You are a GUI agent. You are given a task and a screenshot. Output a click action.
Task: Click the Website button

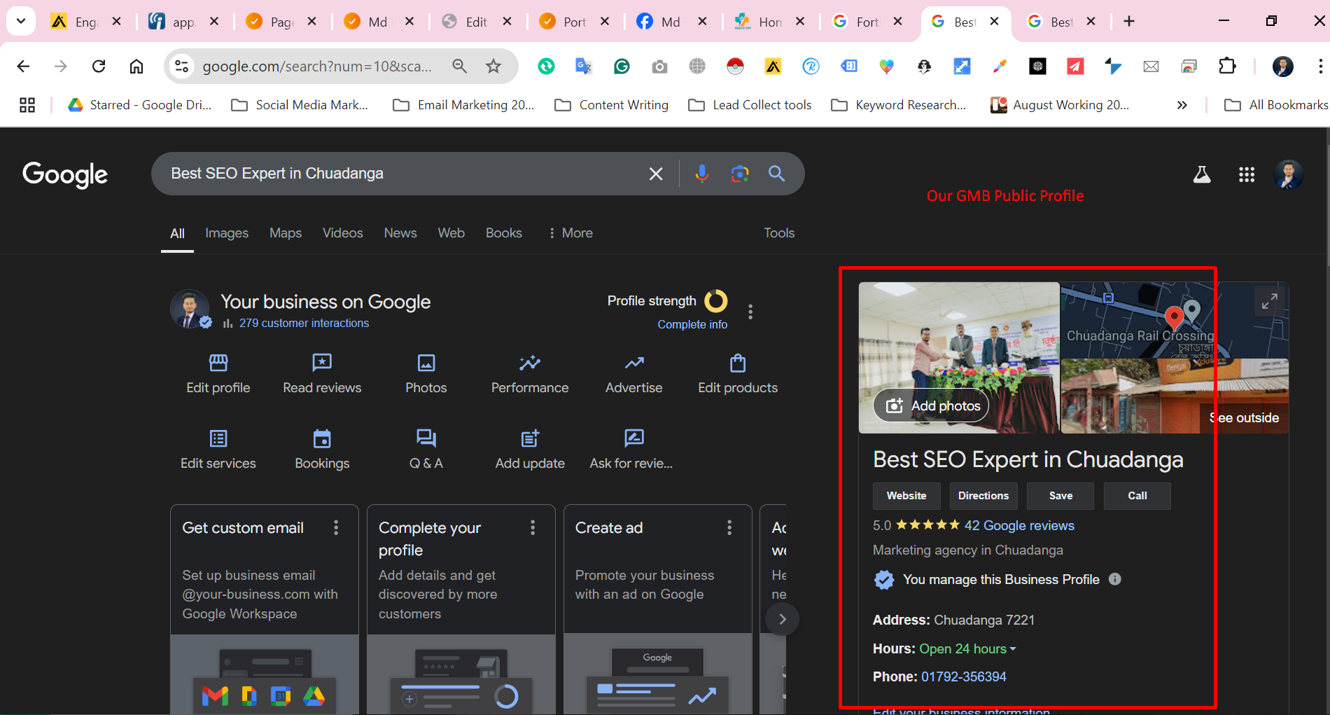pyautogui.click(x=906, y=496)
